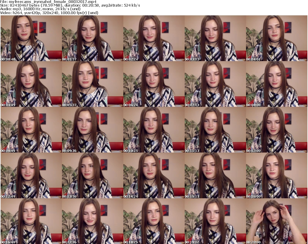Select the thumbnail timestamped 00:10:25
308x244 pixels.
[154, 130]
